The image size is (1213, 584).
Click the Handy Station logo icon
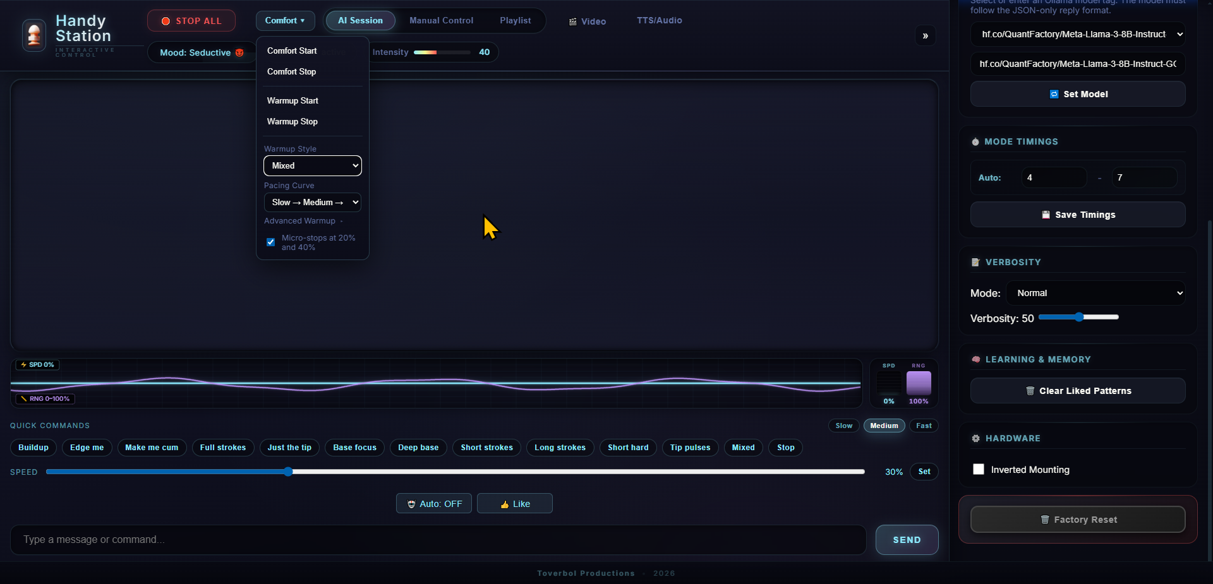pyautogui.click(x=34, y=35)
